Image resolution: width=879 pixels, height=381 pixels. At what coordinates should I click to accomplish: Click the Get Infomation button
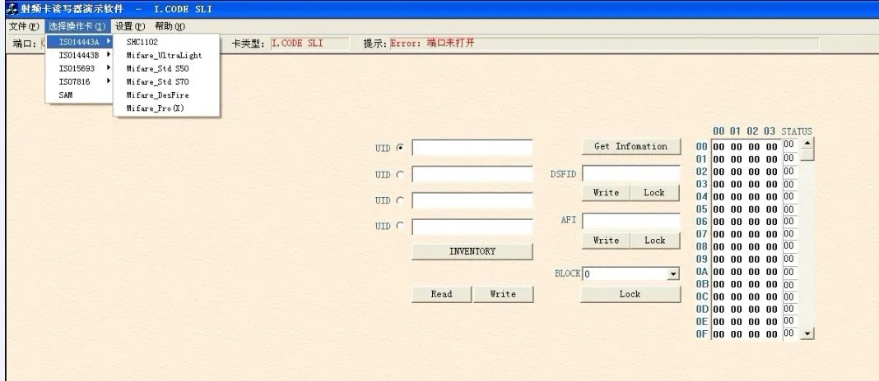click(x=630, y=147)
